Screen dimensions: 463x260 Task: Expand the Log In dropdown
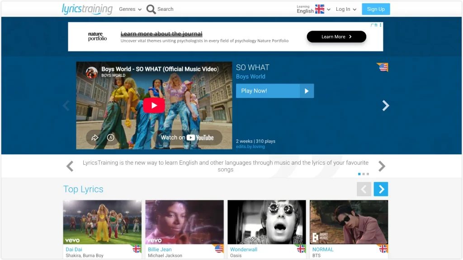[346, 9]
